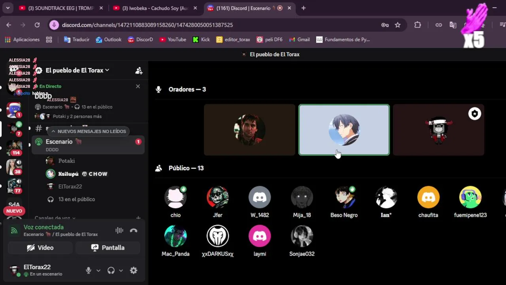Image resolution: width=506 pixels, height=285 pixels.
Task: Open a new browser tab
Action: [x=303, y=8]
